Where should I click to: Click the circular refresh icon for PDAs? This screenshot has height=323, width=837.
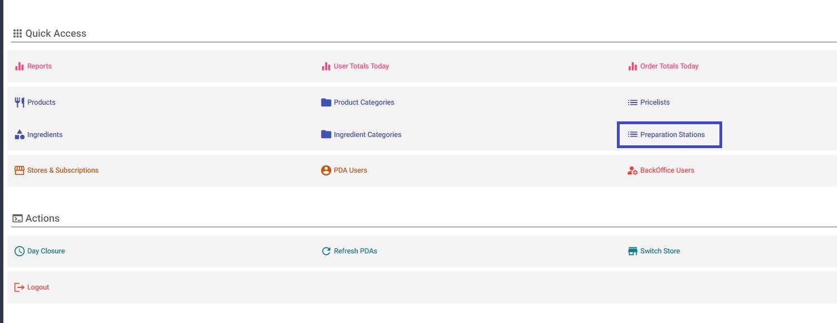point(326,251)
